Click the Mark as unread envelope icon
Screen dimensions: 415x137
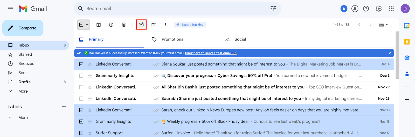click(x=141, y=25)
